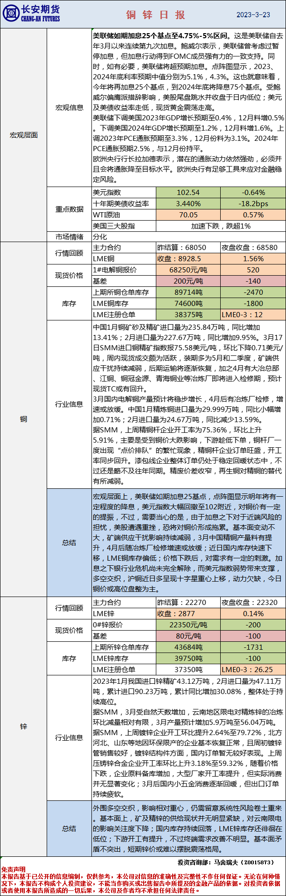
Task: Click the 89714吨 inventory value
Action: click(188, 292)
